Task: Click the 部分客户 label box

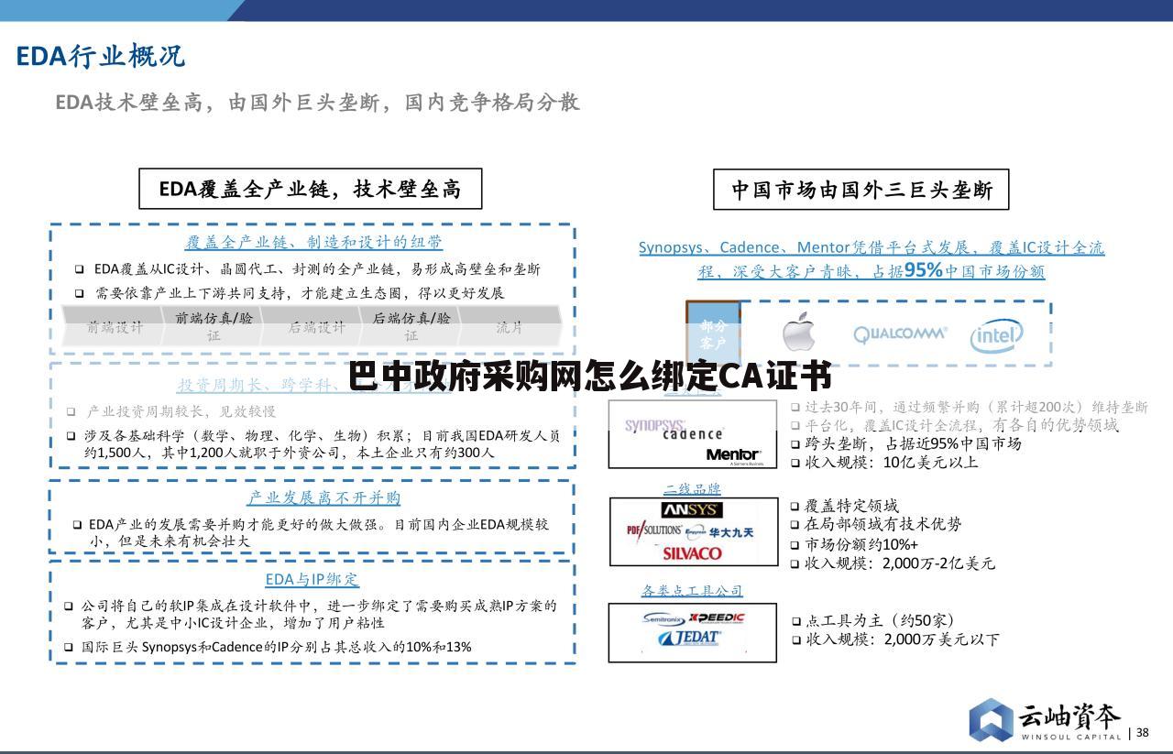Action: [x=713, y=333]
